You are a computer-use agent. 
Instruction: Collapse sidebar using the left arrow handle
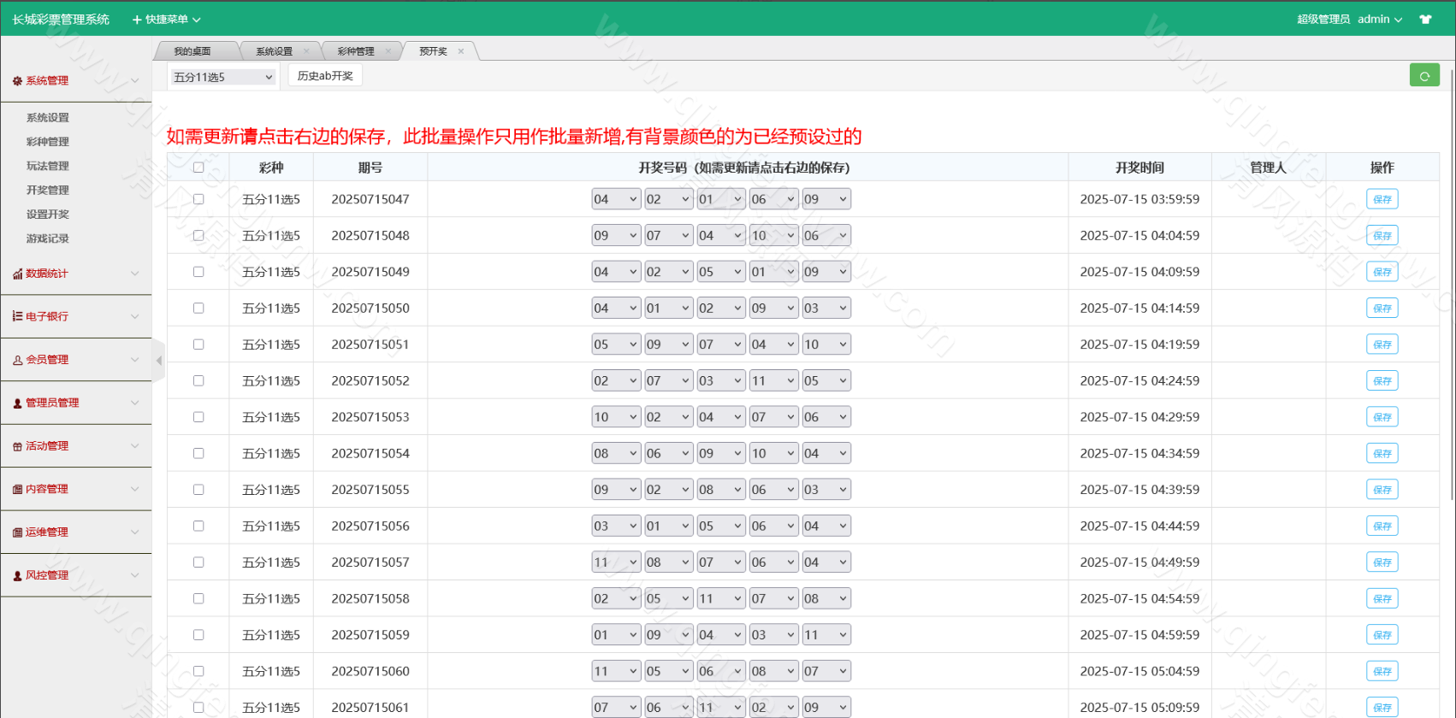pos(158,361)
